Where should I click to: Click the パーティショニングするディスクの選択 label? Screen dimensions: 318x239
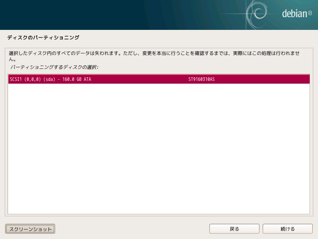click(x=54, y=67)
